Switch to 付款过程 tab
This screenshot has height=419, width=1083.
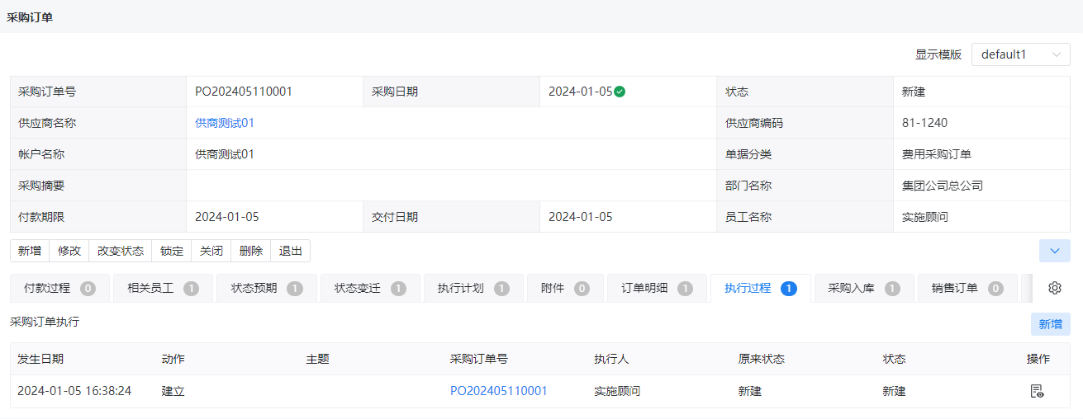click(x=60, y=288)
